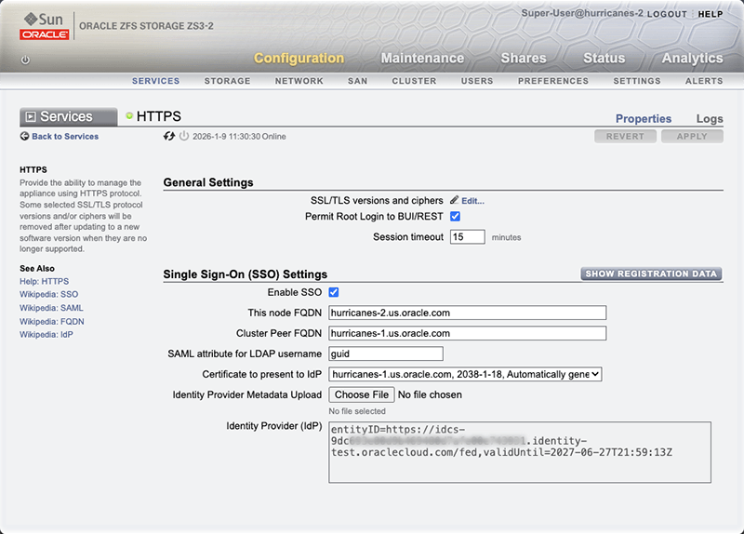
Task: Click the Services panel header button
Action: [x=68, y=117]
